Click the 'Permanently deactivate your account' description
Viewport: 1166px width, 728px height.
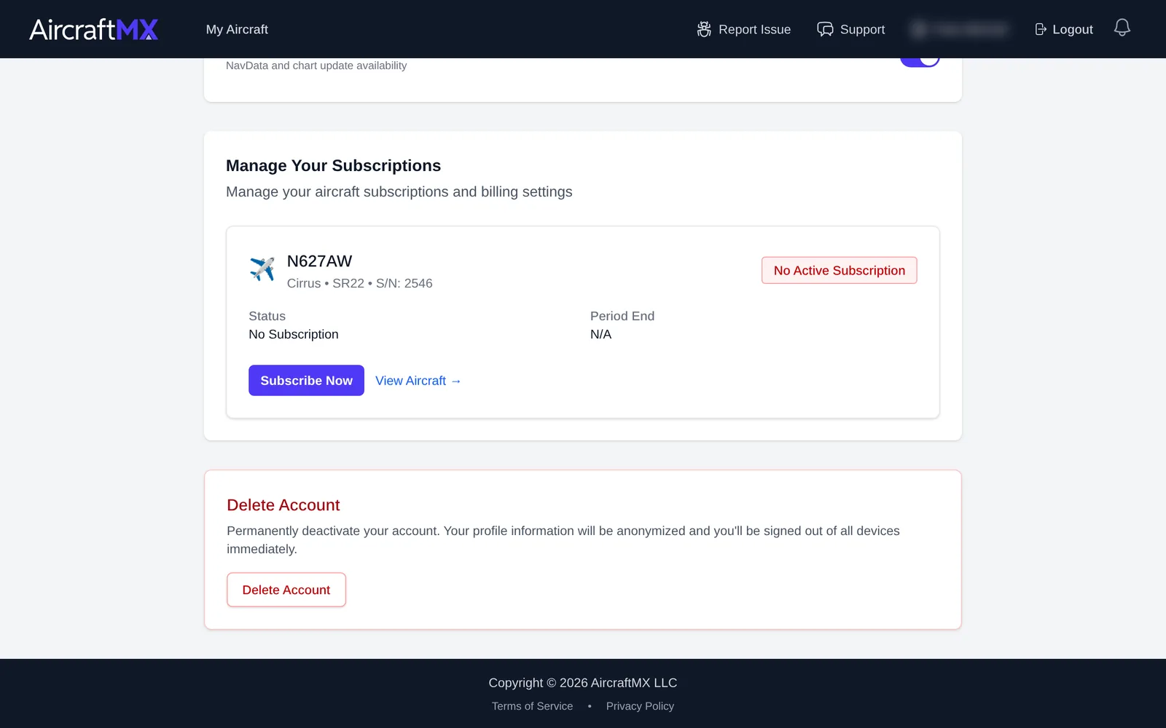coord(563,539)
